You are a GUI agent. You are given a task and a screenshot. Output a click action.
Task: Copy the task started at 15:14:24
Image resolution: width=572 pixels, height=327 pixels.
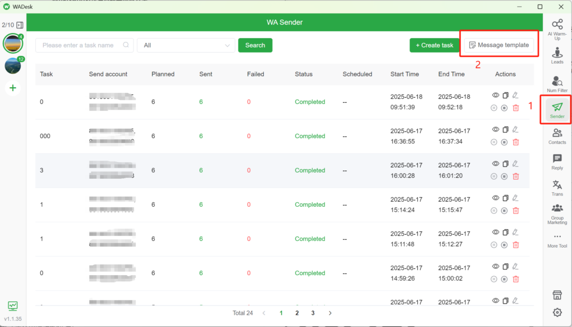[505, 198]
